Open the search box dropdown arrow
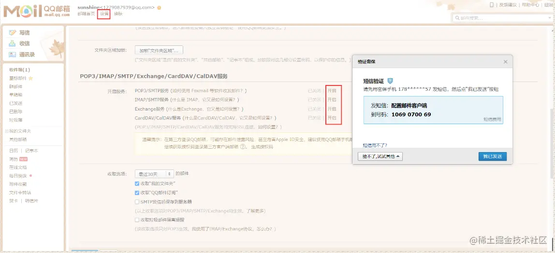This screenshot has width=555, height=253. pos(550,18)
